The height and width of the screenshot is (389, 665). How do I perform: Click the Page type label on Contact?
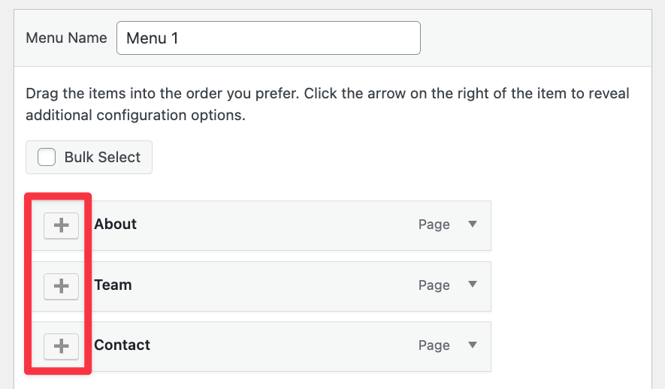coord(434,345)
